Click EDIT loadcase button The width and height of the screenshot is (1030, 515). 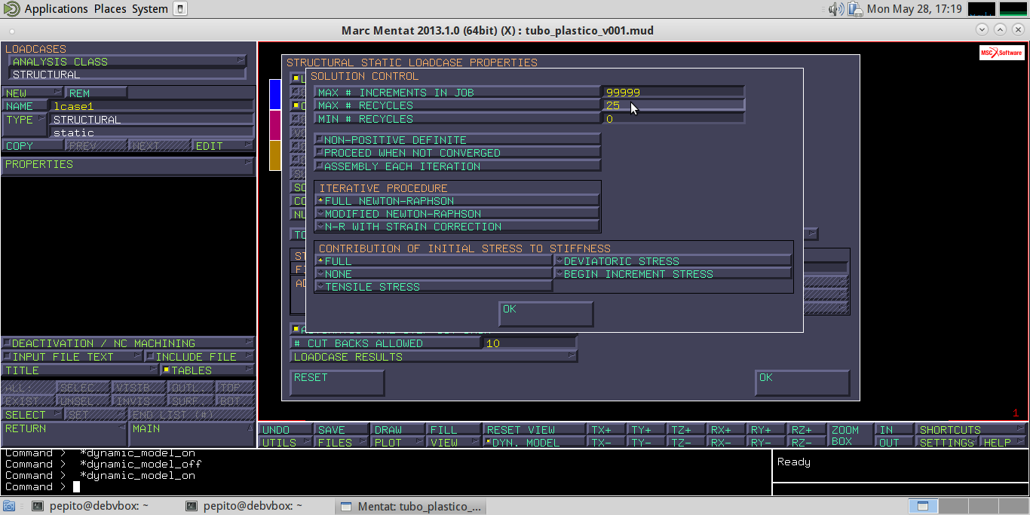[223, 145]
